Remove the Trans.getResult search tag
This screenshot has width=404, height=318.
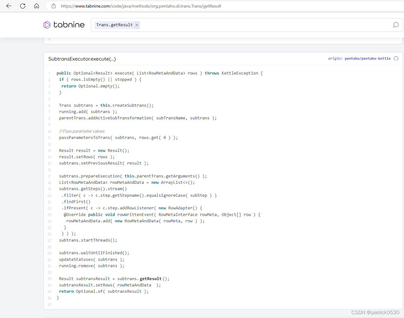137,25
